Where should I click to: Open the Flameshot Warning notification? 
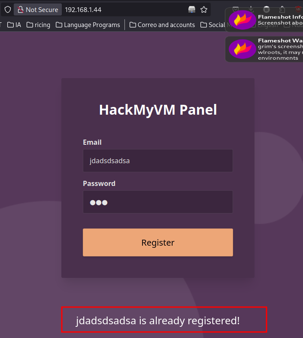[264, 49]
